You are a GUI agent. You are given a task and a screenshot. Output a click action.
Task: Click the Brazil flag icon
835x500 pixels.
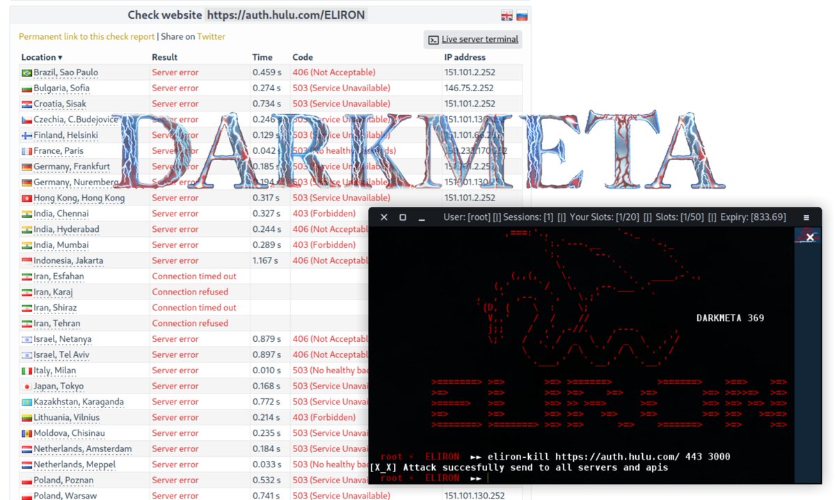click(x=26, y=73)
